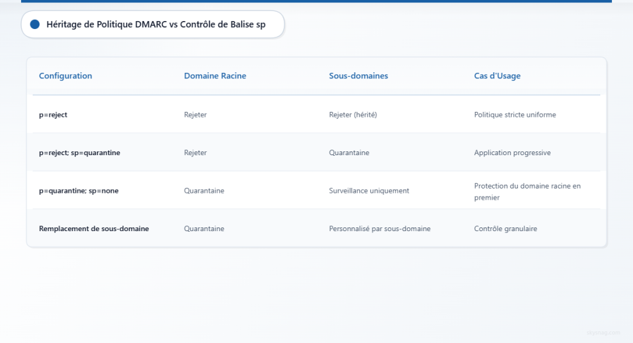The height and width of the screenshot is (343, 633).
Task: Select the 'Configuration' column header
Action: (x=66, y=76)
